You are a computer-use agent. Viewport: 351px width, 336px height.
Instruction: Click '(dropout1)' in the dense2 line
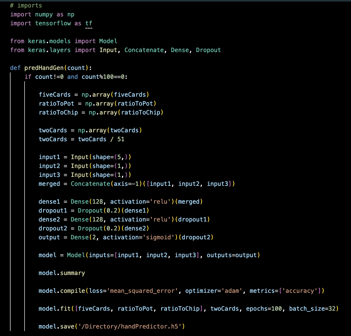(x=192, y=220)
